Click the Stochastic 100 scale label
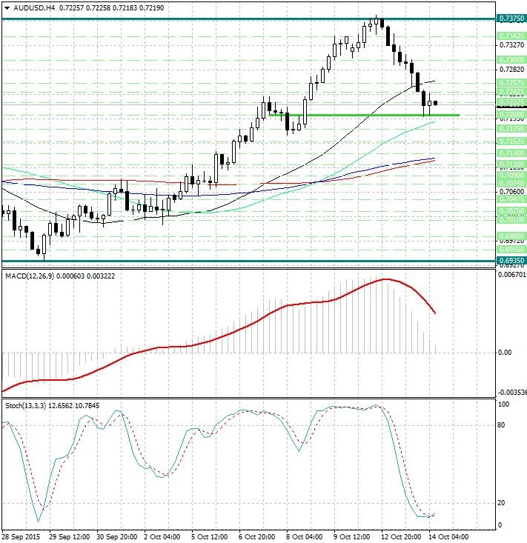 coord(503,404)
